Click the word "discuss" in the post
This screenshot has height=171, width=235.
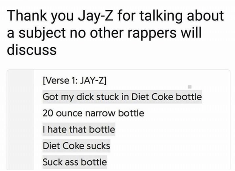[x=32, y=50]
